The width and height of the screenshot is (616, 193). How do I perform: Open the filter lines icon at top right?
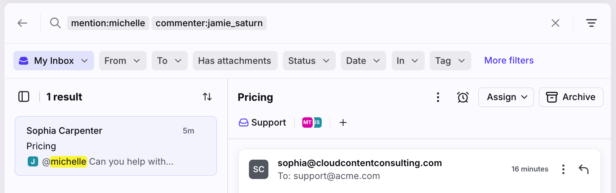[x=592, y=23]
